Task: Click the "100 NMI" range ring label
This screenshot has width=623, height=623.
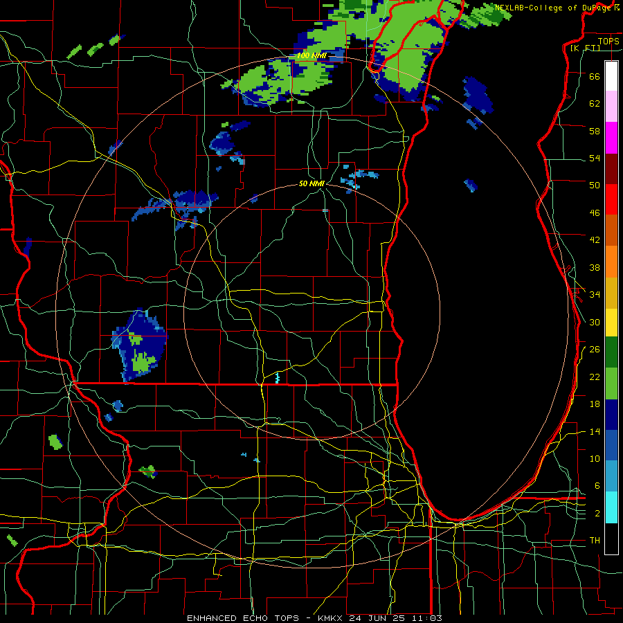Action: 311,55
